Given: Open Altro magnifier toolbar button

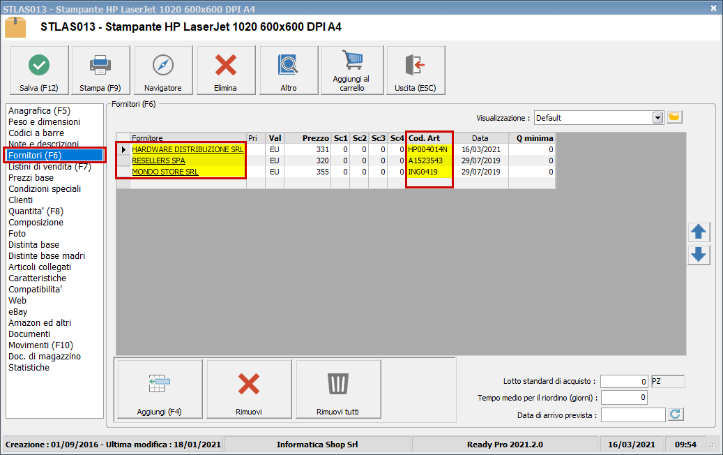Looking at the screenshot, I should [288, 66].
